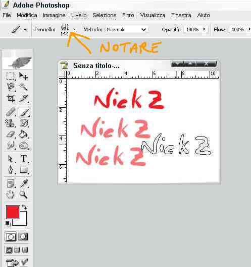The height and width of the screenshot is (267, 251).
Task: Swap foreground and background colors
Action: 24,208
